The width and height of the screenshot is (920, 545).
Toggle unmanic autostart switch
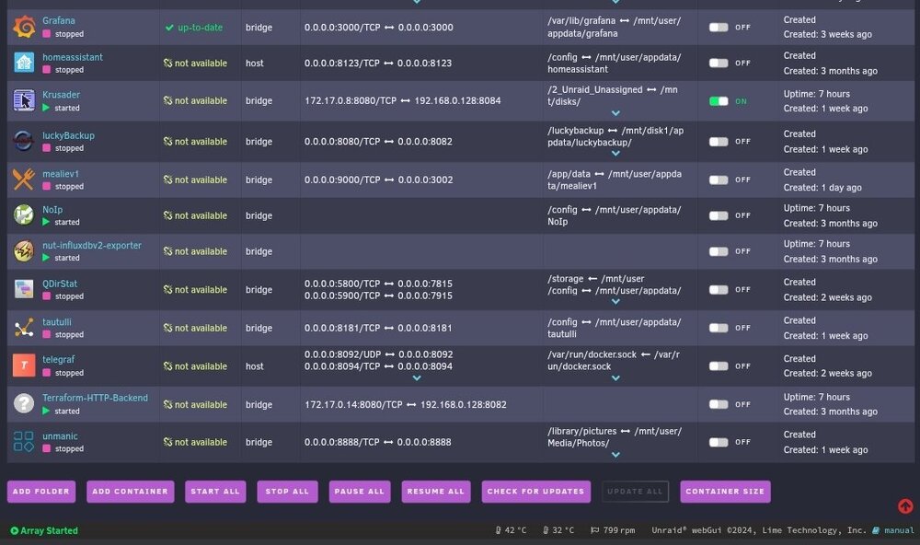[719, 442]
